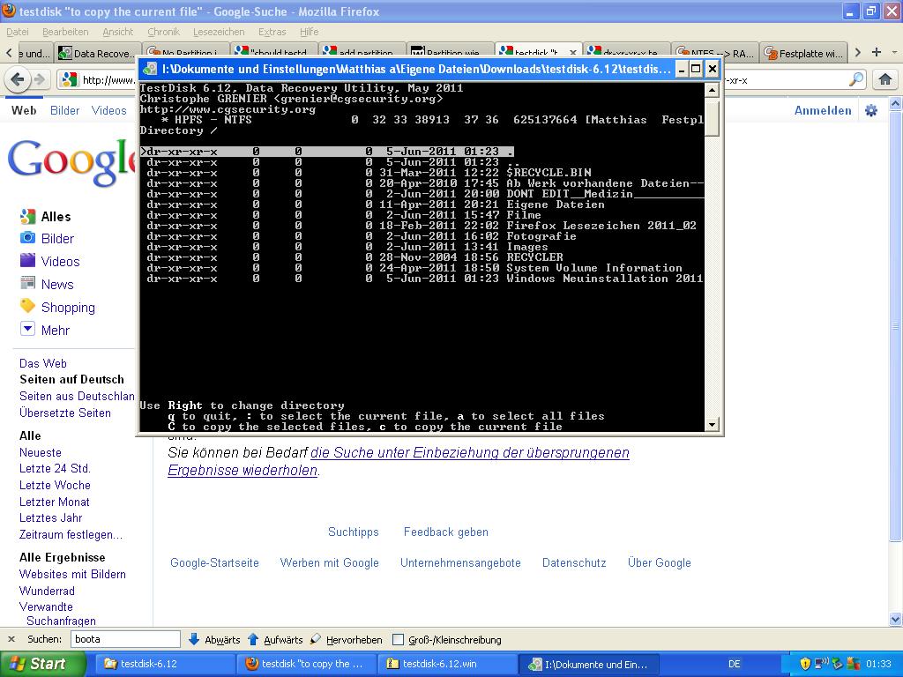
Task: Click Eigene Dateien directory row in TestDisk
Action: pyautogui.click(x=422, y=205)
